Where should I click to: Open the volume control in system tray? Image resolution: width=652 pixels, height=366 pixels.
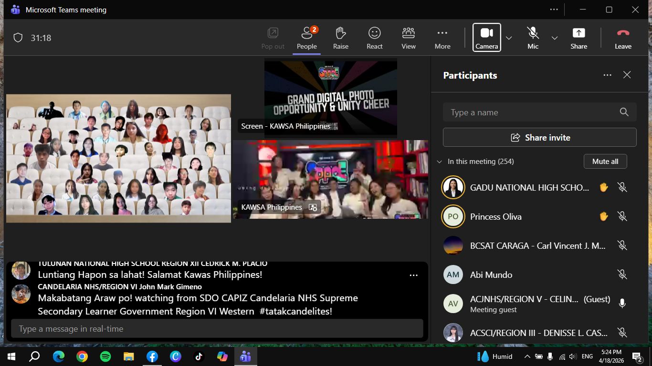[x=572, y=356]
